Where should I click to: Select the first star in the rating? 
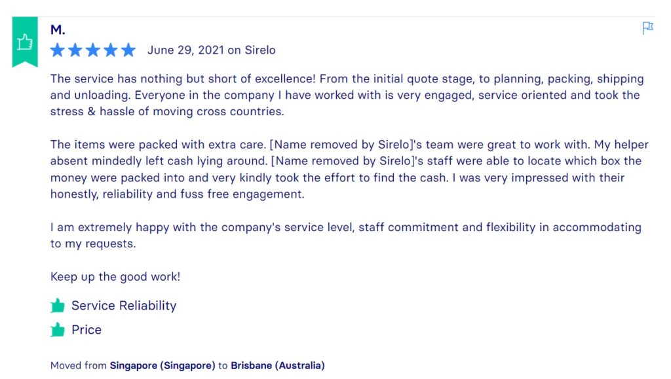click(57, 49)
